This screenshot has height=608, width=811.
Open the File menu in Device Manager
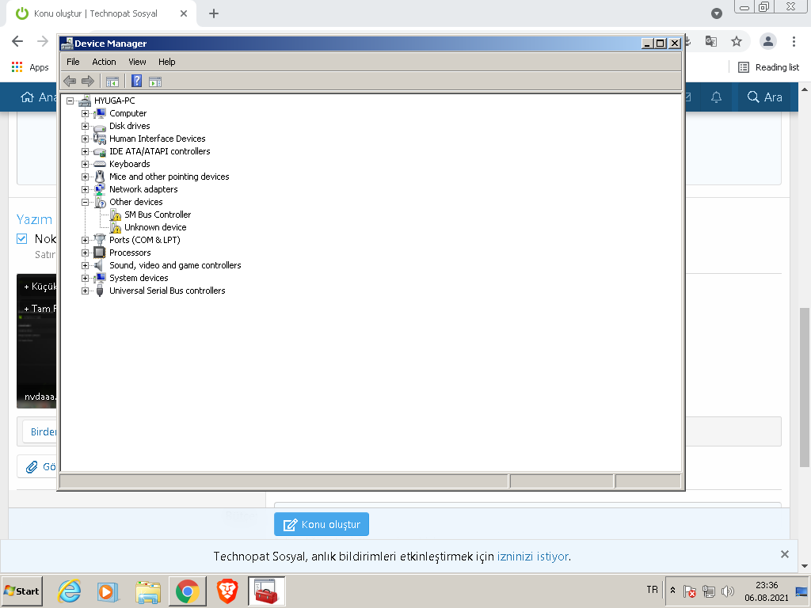(73, 62)
